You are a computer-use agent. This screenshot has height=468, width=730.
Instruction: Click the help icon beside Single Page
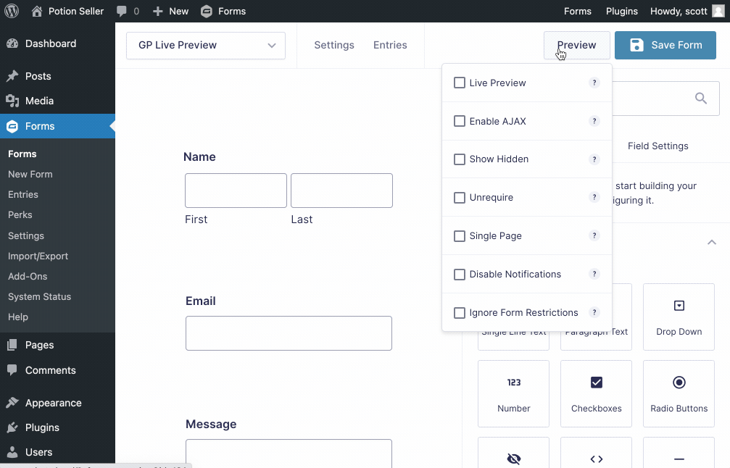point(594,235)
